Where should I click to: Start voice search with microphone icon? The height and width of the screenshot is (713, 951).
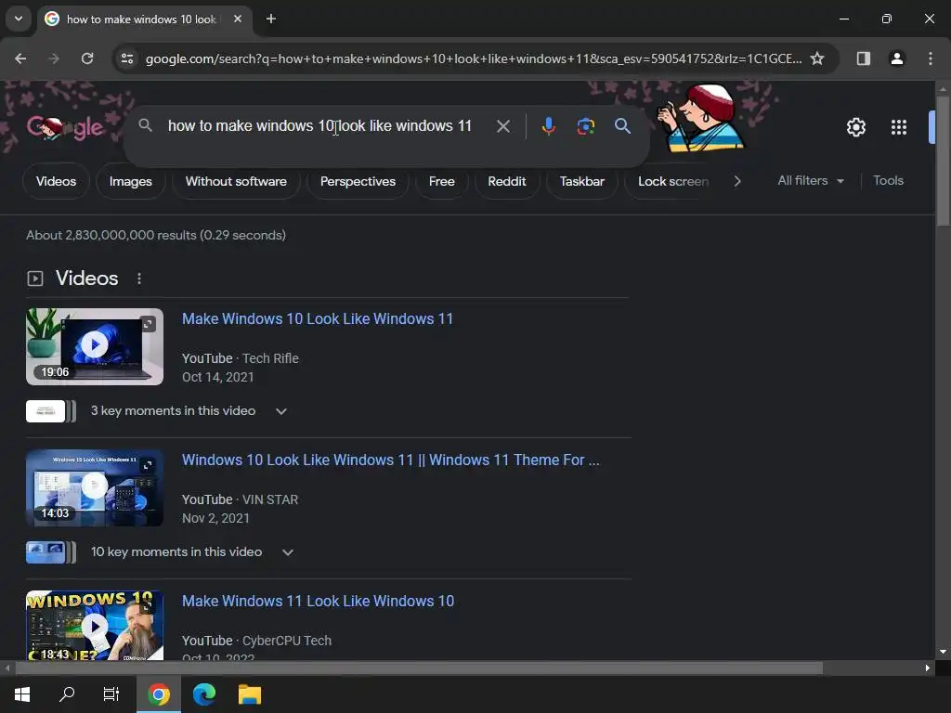[548, 126]
